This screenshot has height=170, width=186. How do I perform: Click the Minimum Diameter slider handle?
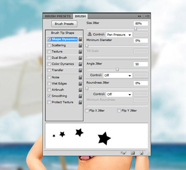[x=87, y=46]
